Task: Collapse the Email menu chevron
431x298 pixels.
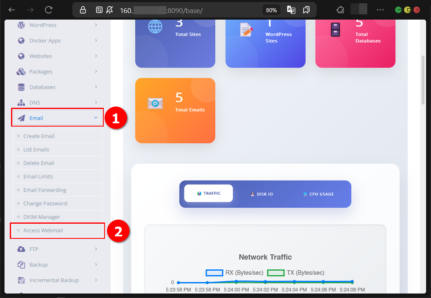Action: pos(96,118)
